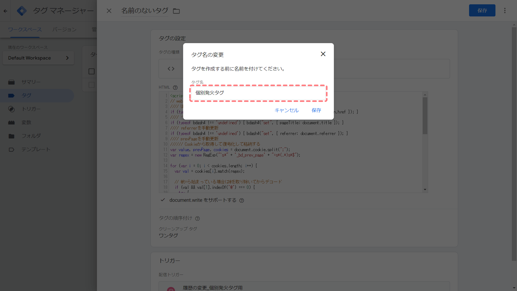
Task: Go back using the left arrow
Action: pyautogui.click(x=5, y=11)
